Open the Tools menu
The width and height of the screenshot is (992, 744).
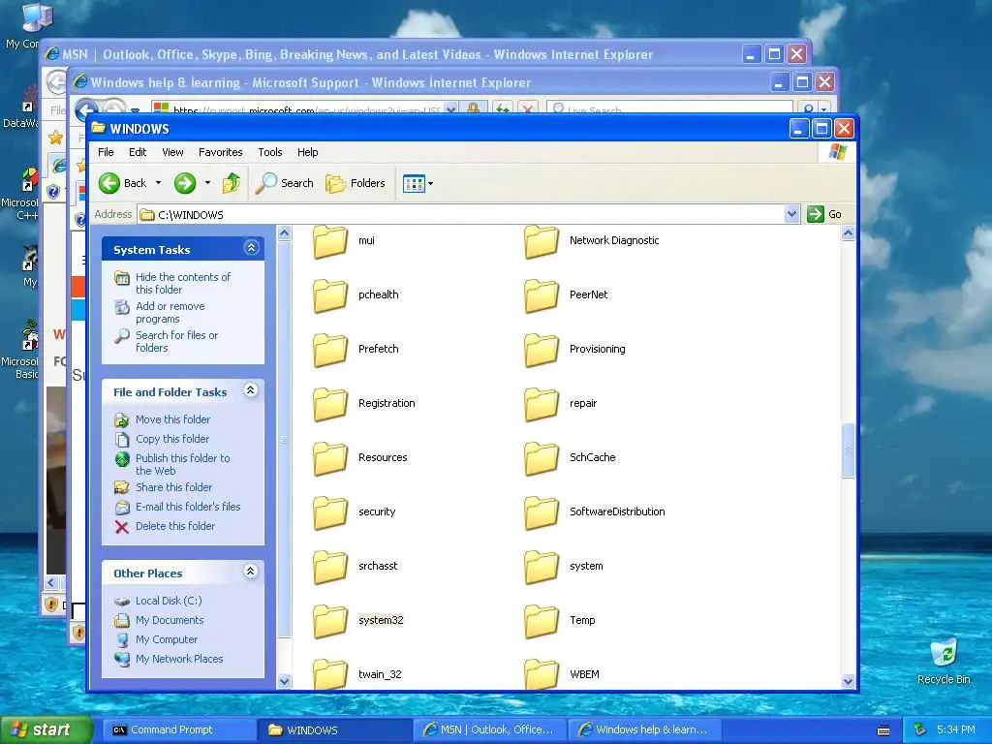pyautogui.click(x=270, y=152)
